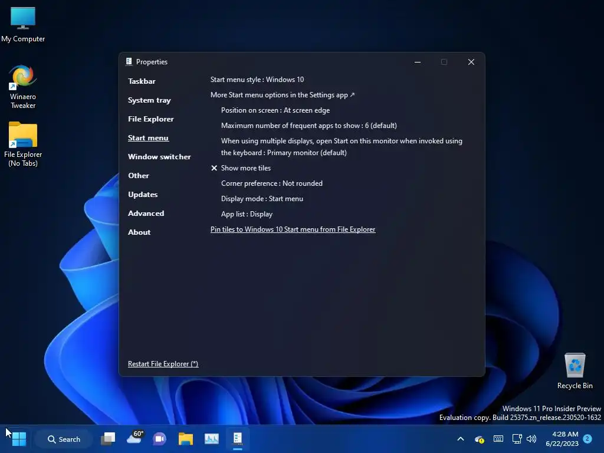Click the cloud warning tray icon
This screenshot has width=604, height=453.
tap(479, 439)
